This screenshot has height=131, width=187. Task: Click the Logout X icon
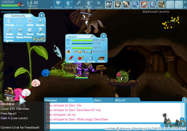click(x=98, y=3)
